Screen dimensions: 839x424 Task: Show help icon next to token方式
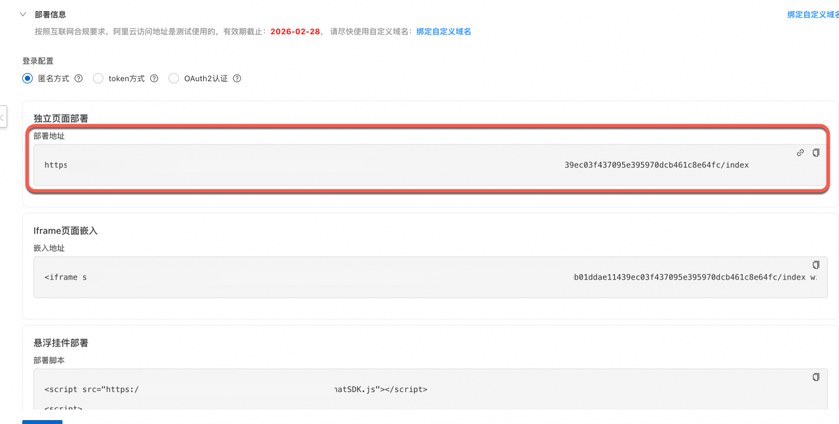(x=154, y=79)
